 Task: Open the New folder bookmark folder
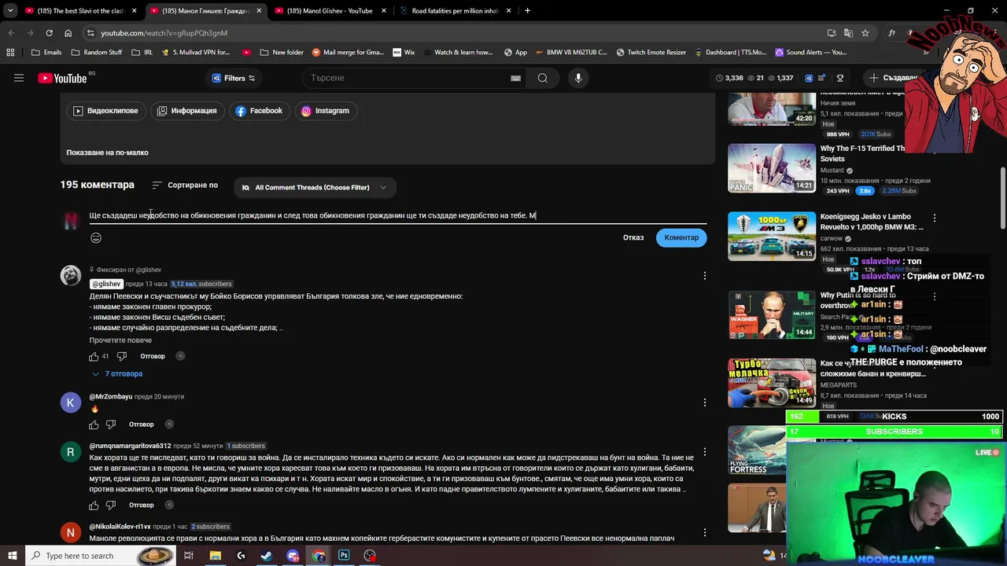(x=281, y=53)
